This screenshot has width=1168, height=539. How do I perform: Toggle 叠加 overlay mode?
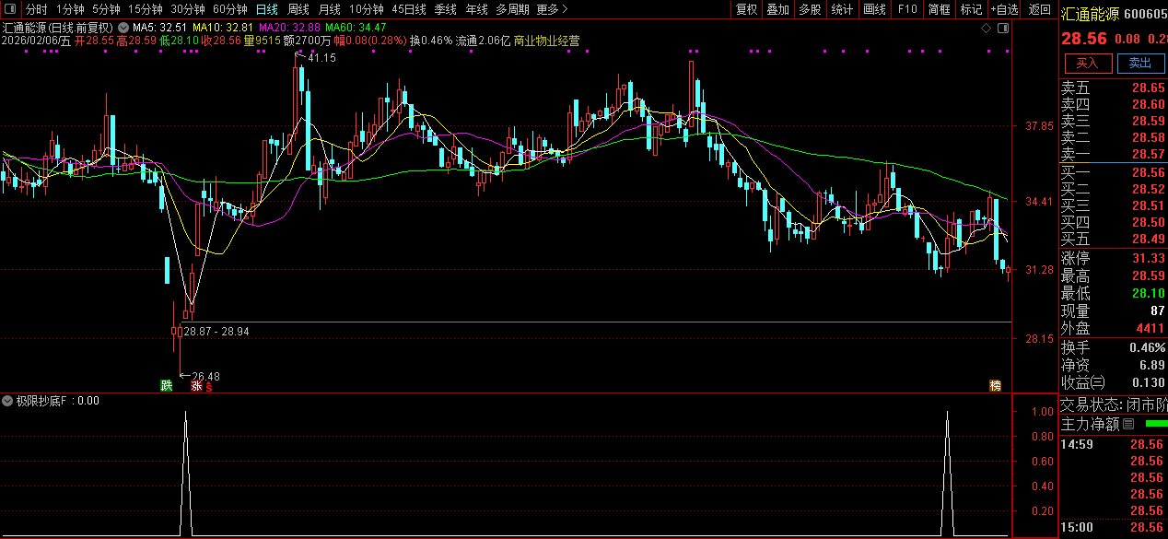point(778,9)
